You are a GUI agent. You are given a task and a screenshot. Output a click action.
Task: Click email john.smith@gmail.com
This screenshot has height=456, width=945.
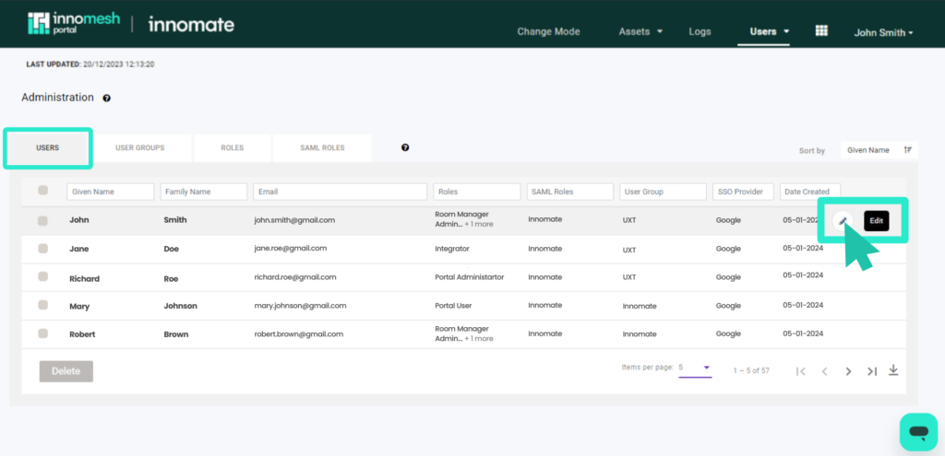tap(294, 220)
